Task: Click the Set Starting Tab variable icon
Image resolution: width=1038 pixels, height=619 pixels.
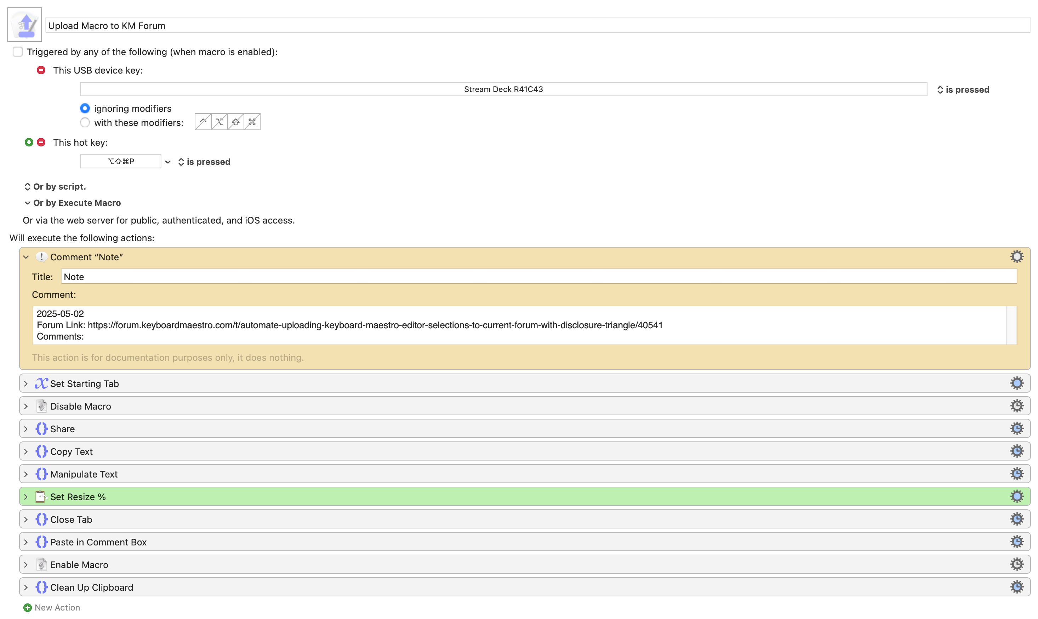Action: pyautogui.click(x=41, y=383)
